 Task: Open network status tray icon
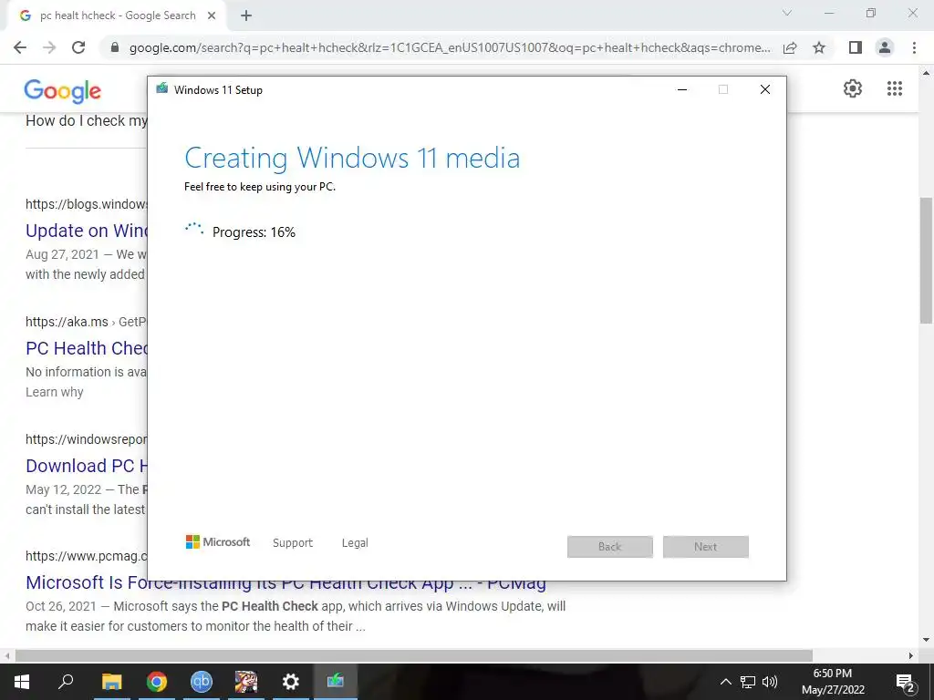(748, 682)
